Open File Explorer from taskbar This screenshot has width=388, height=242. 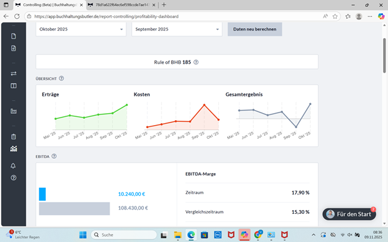(x=178, y=235)
